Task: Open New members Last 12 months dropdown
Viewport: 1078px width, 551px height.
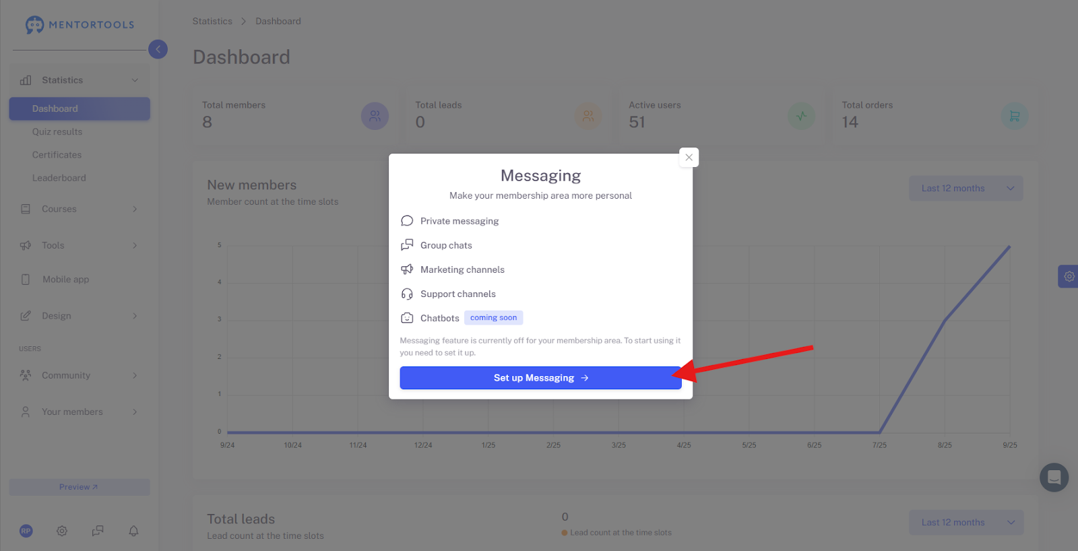Action: click(965, 189)
